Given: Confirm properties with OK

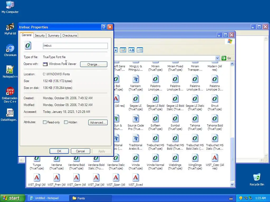Looking at the screenshot, I should [x=59, y=151].
